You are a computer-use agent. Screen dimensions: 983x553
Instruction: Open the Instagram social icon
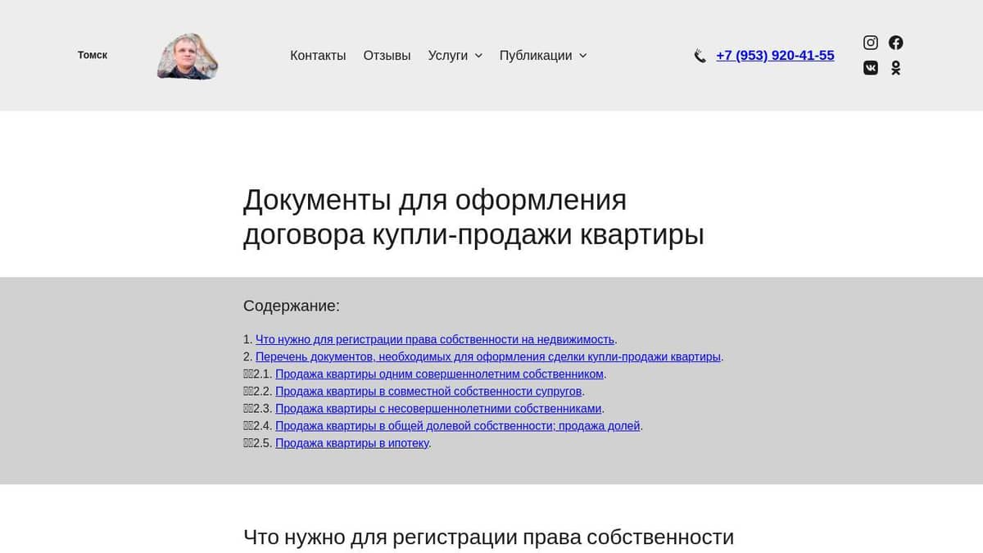click(871, 43)
